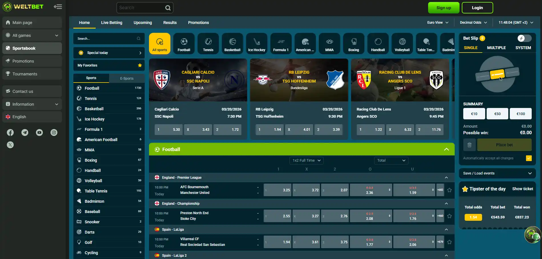Open the X social icon

pyautogui.click(x=10, y=145)
